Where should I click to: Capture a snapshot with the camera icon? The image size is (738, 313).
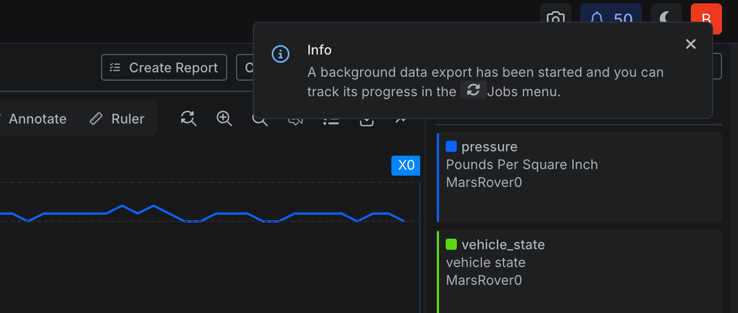(x=555, y=19)
